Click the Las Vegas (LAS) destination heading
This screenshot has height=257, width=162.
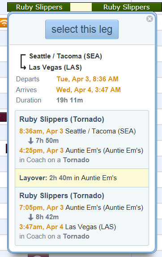pos(55,67)
